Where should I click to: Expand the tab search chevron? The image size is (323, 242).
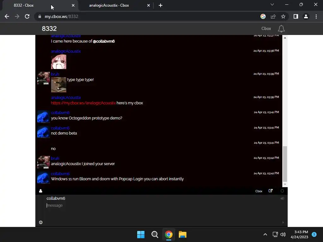272,4
